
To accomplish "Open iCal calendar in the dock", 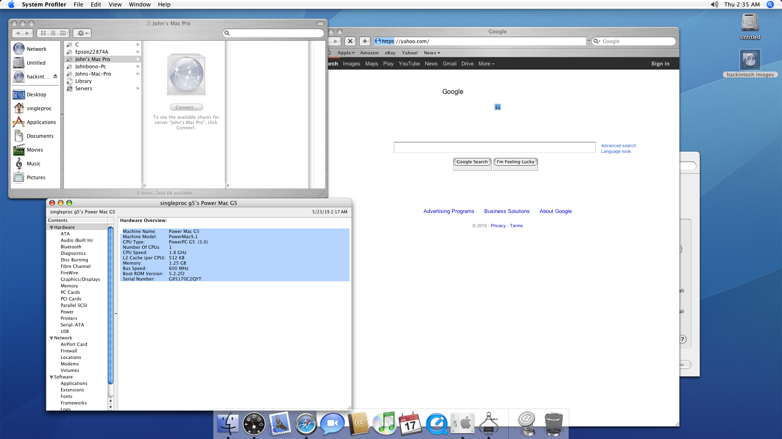I will 411,424.
